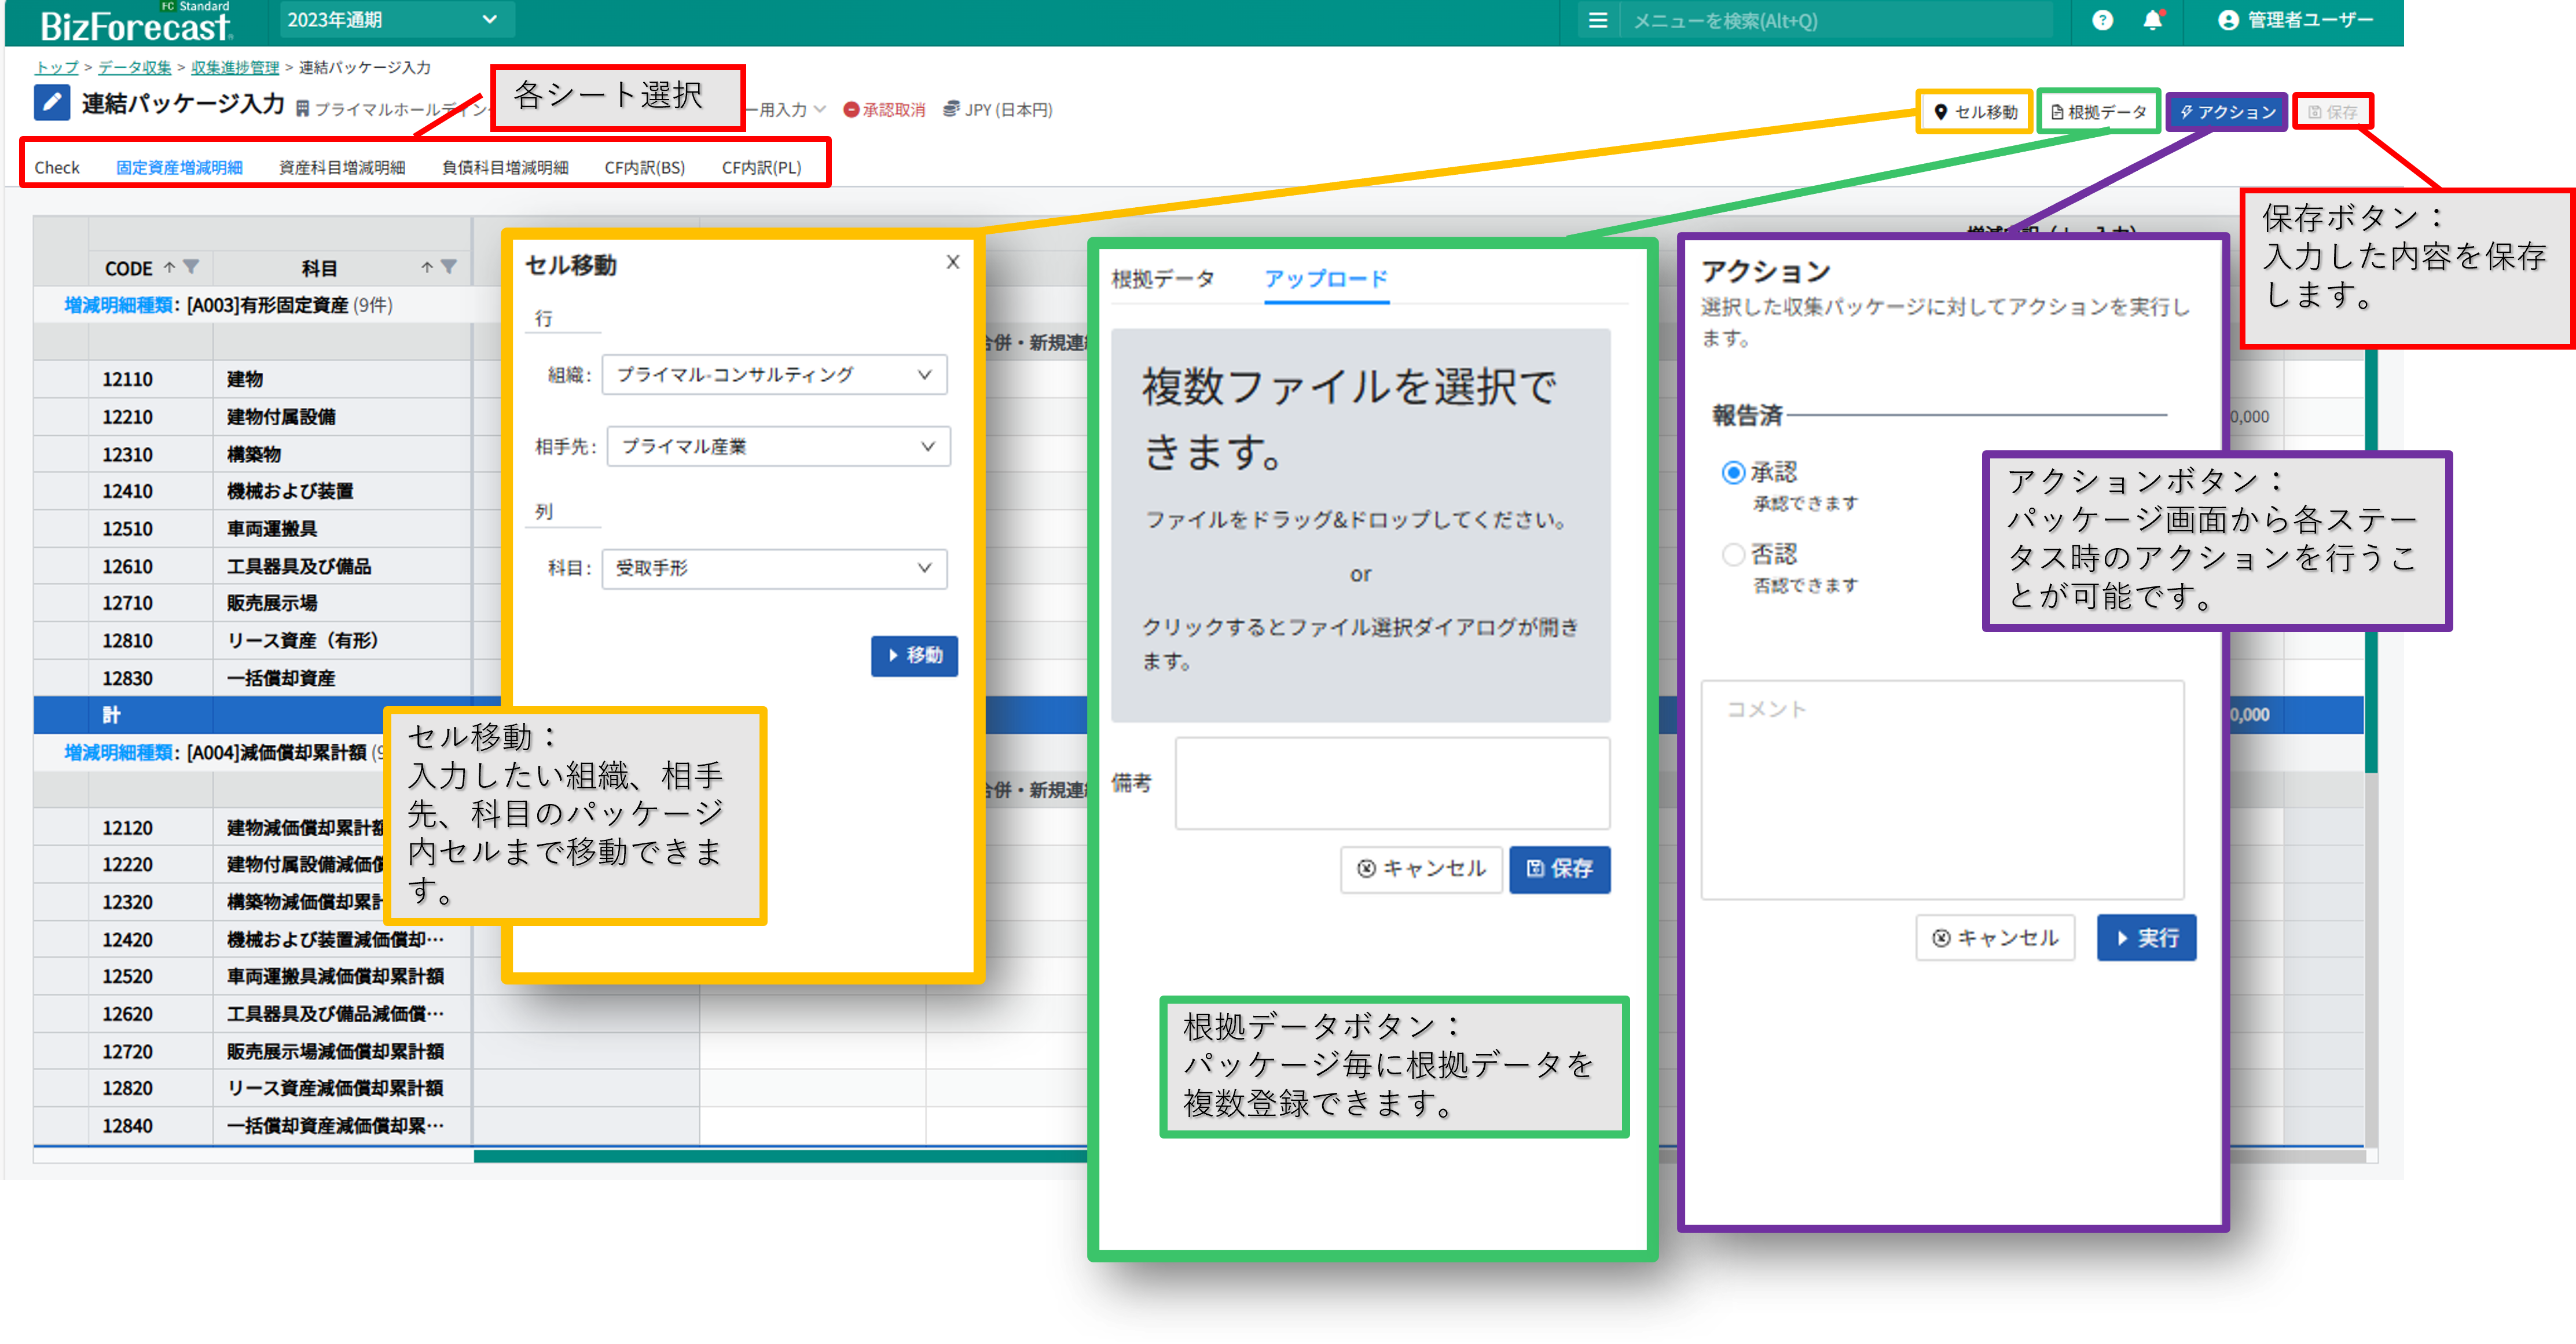Open the notification bell icon

coord(2152,20)
